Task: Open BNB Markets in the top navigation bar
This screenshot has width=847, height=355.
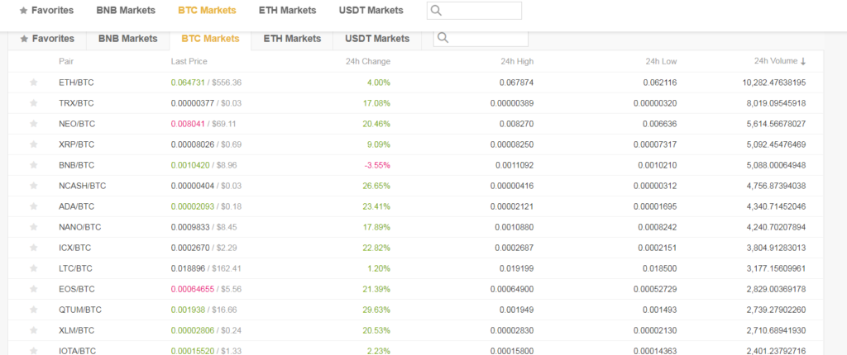Action: coord(125,11)
